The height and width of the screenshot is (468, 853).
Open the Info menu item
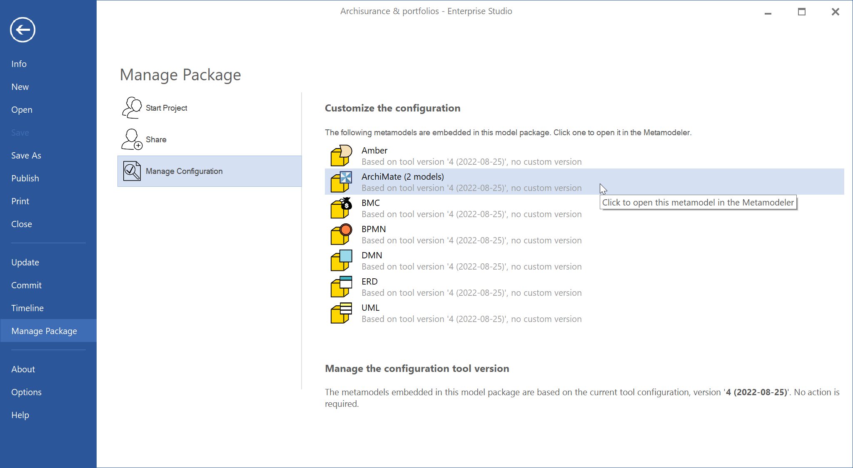coord(19,64)
